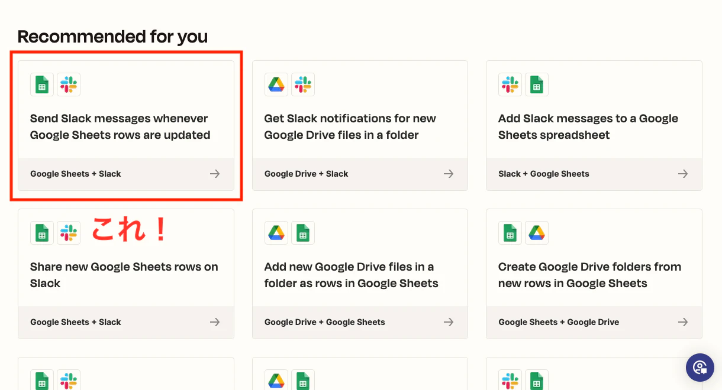Click arrow in 'Slack + Google Sheets' footer
The width and height of the screenshot is (722, 390).
(683, 174)
